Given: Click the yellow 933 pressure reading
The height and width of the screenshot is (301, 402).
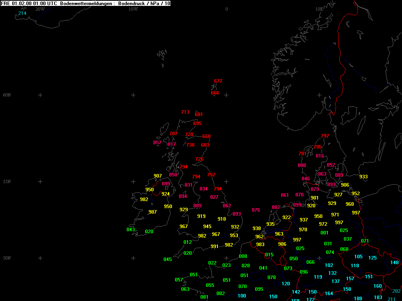Looking at the screenshot, I should 364,177.
